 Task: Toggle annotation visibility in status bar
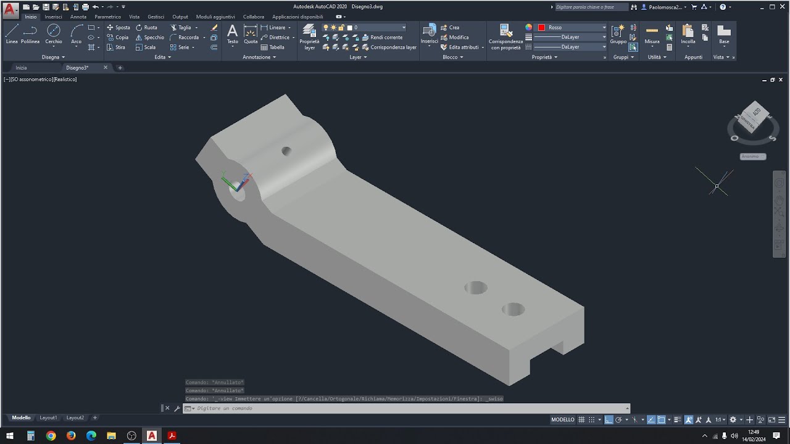click(689, 419)
